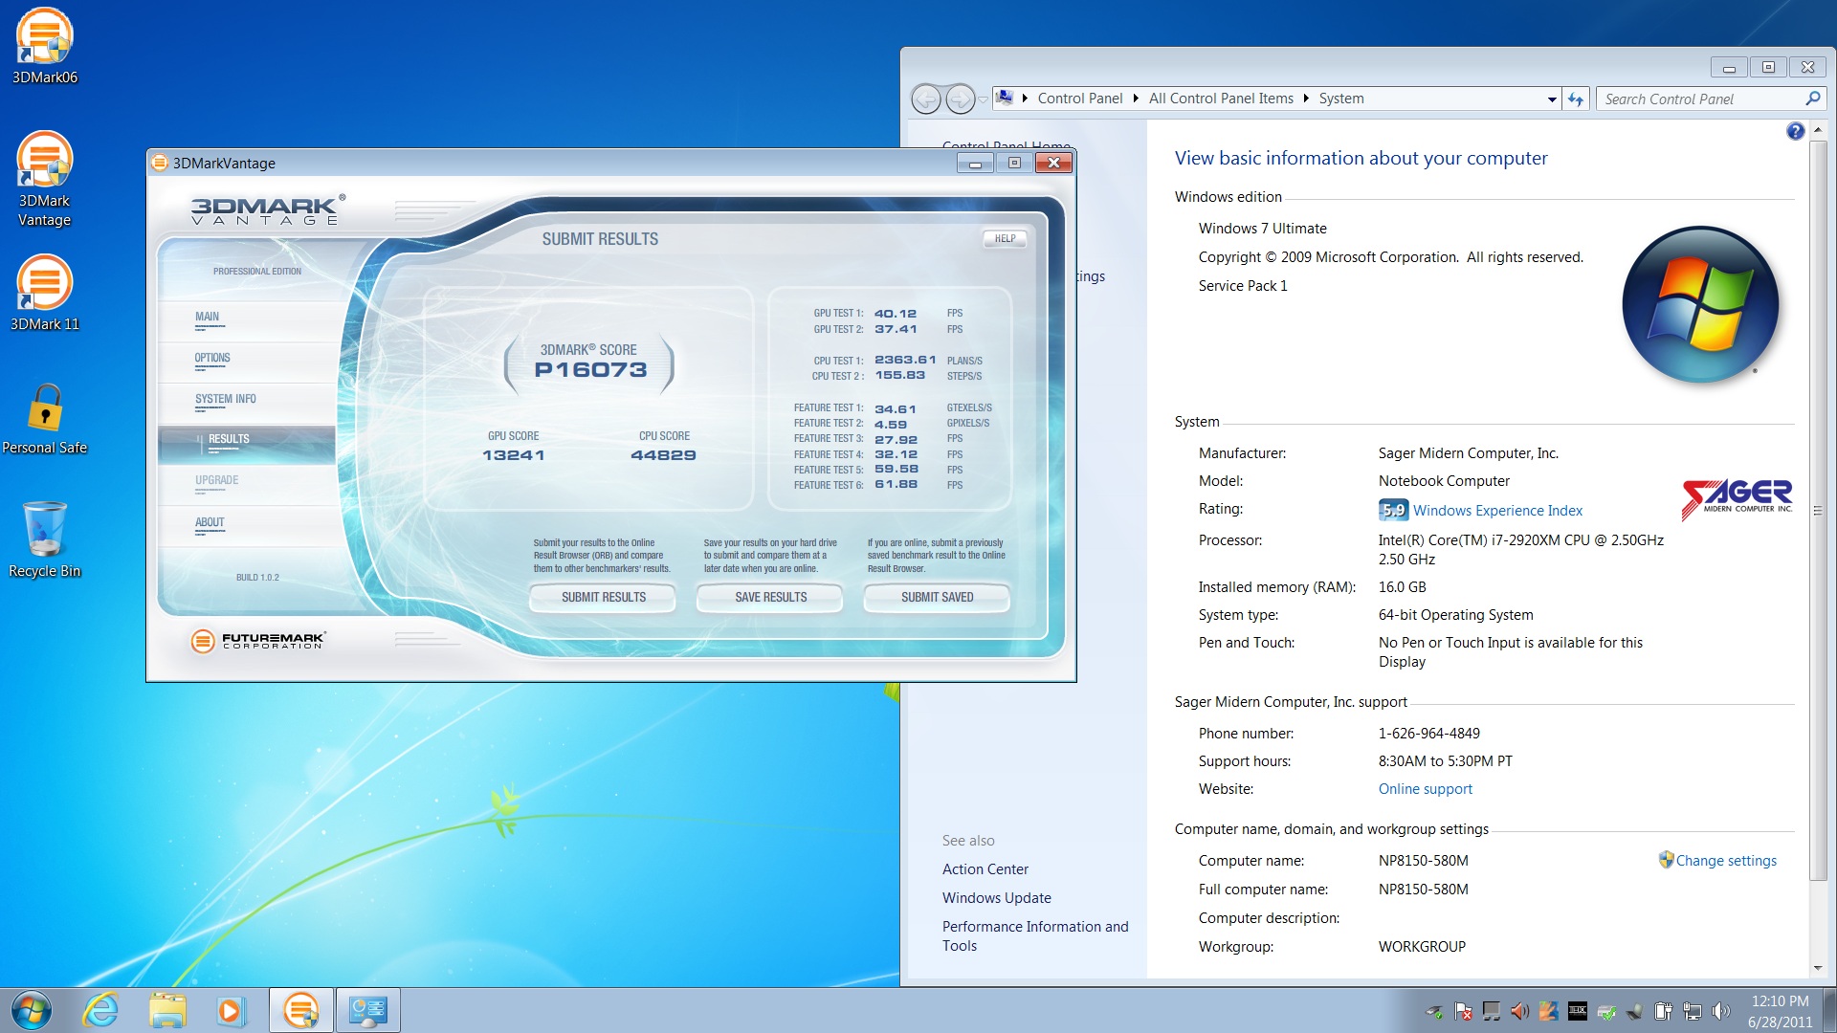The image size is (1837, 1033).
Task: Click the Show desktop strip after the clock
Action: tap(1829, 1011)
